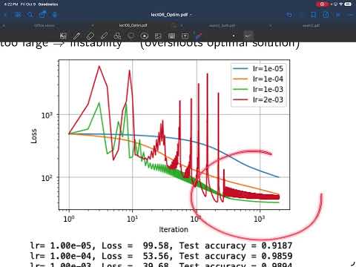356x267 pixels.
Task: Open the zoom window tool at toolbar start
Action: click(63, 36)
